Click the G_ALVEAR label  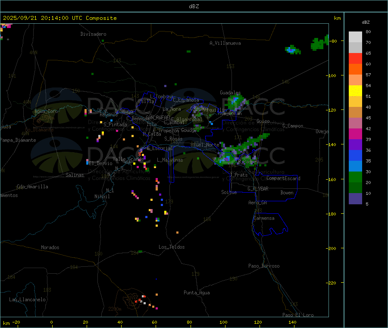258,189
